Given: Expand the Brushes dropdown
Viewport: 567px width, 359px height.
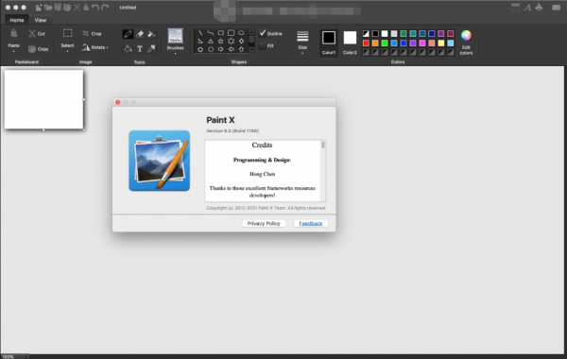Looking at the screenshot, I should (176, 54).
